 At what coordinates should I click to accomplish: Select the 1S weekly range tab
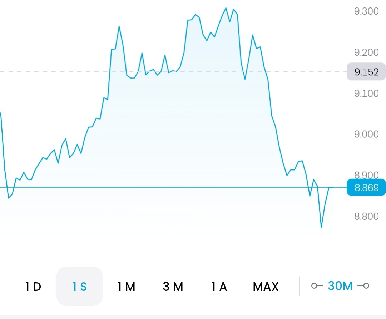(79, 287)
